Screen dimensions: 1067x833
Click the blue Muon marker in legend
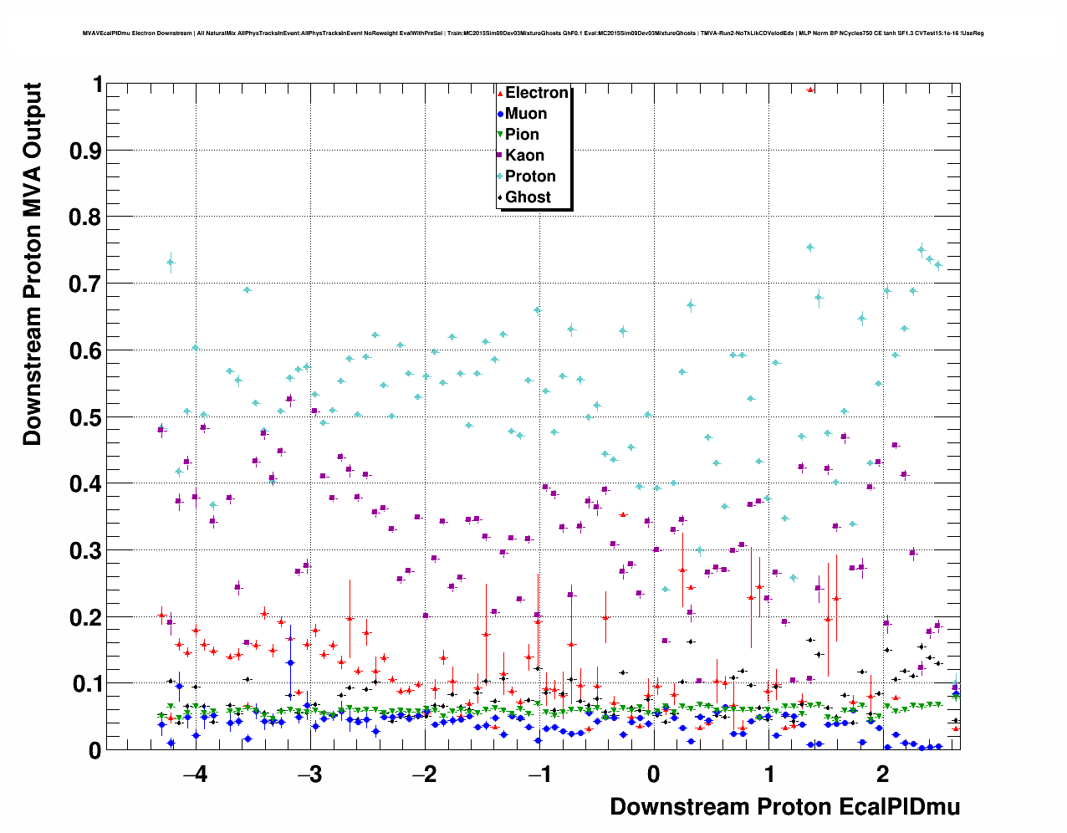501,115
